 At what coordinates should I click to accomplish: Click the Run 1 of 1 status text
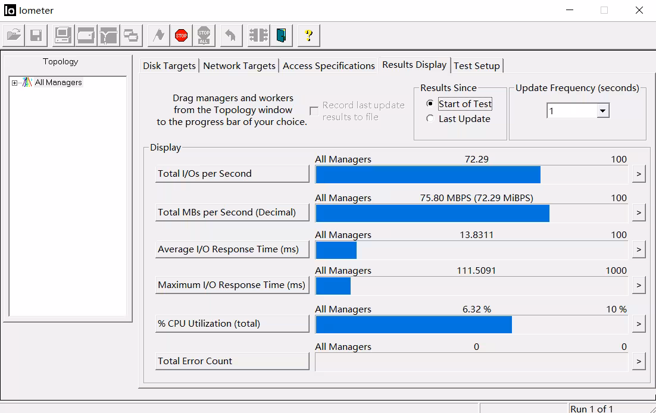[591, 409]
